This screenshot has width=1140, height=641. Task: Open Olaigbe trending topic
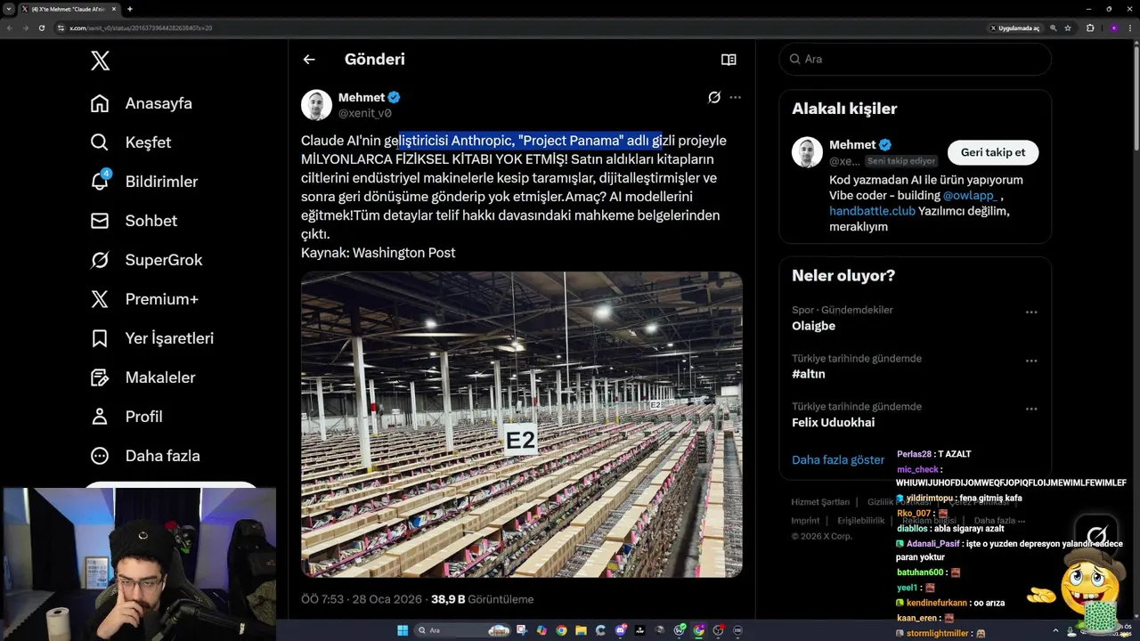click(814, 326)
